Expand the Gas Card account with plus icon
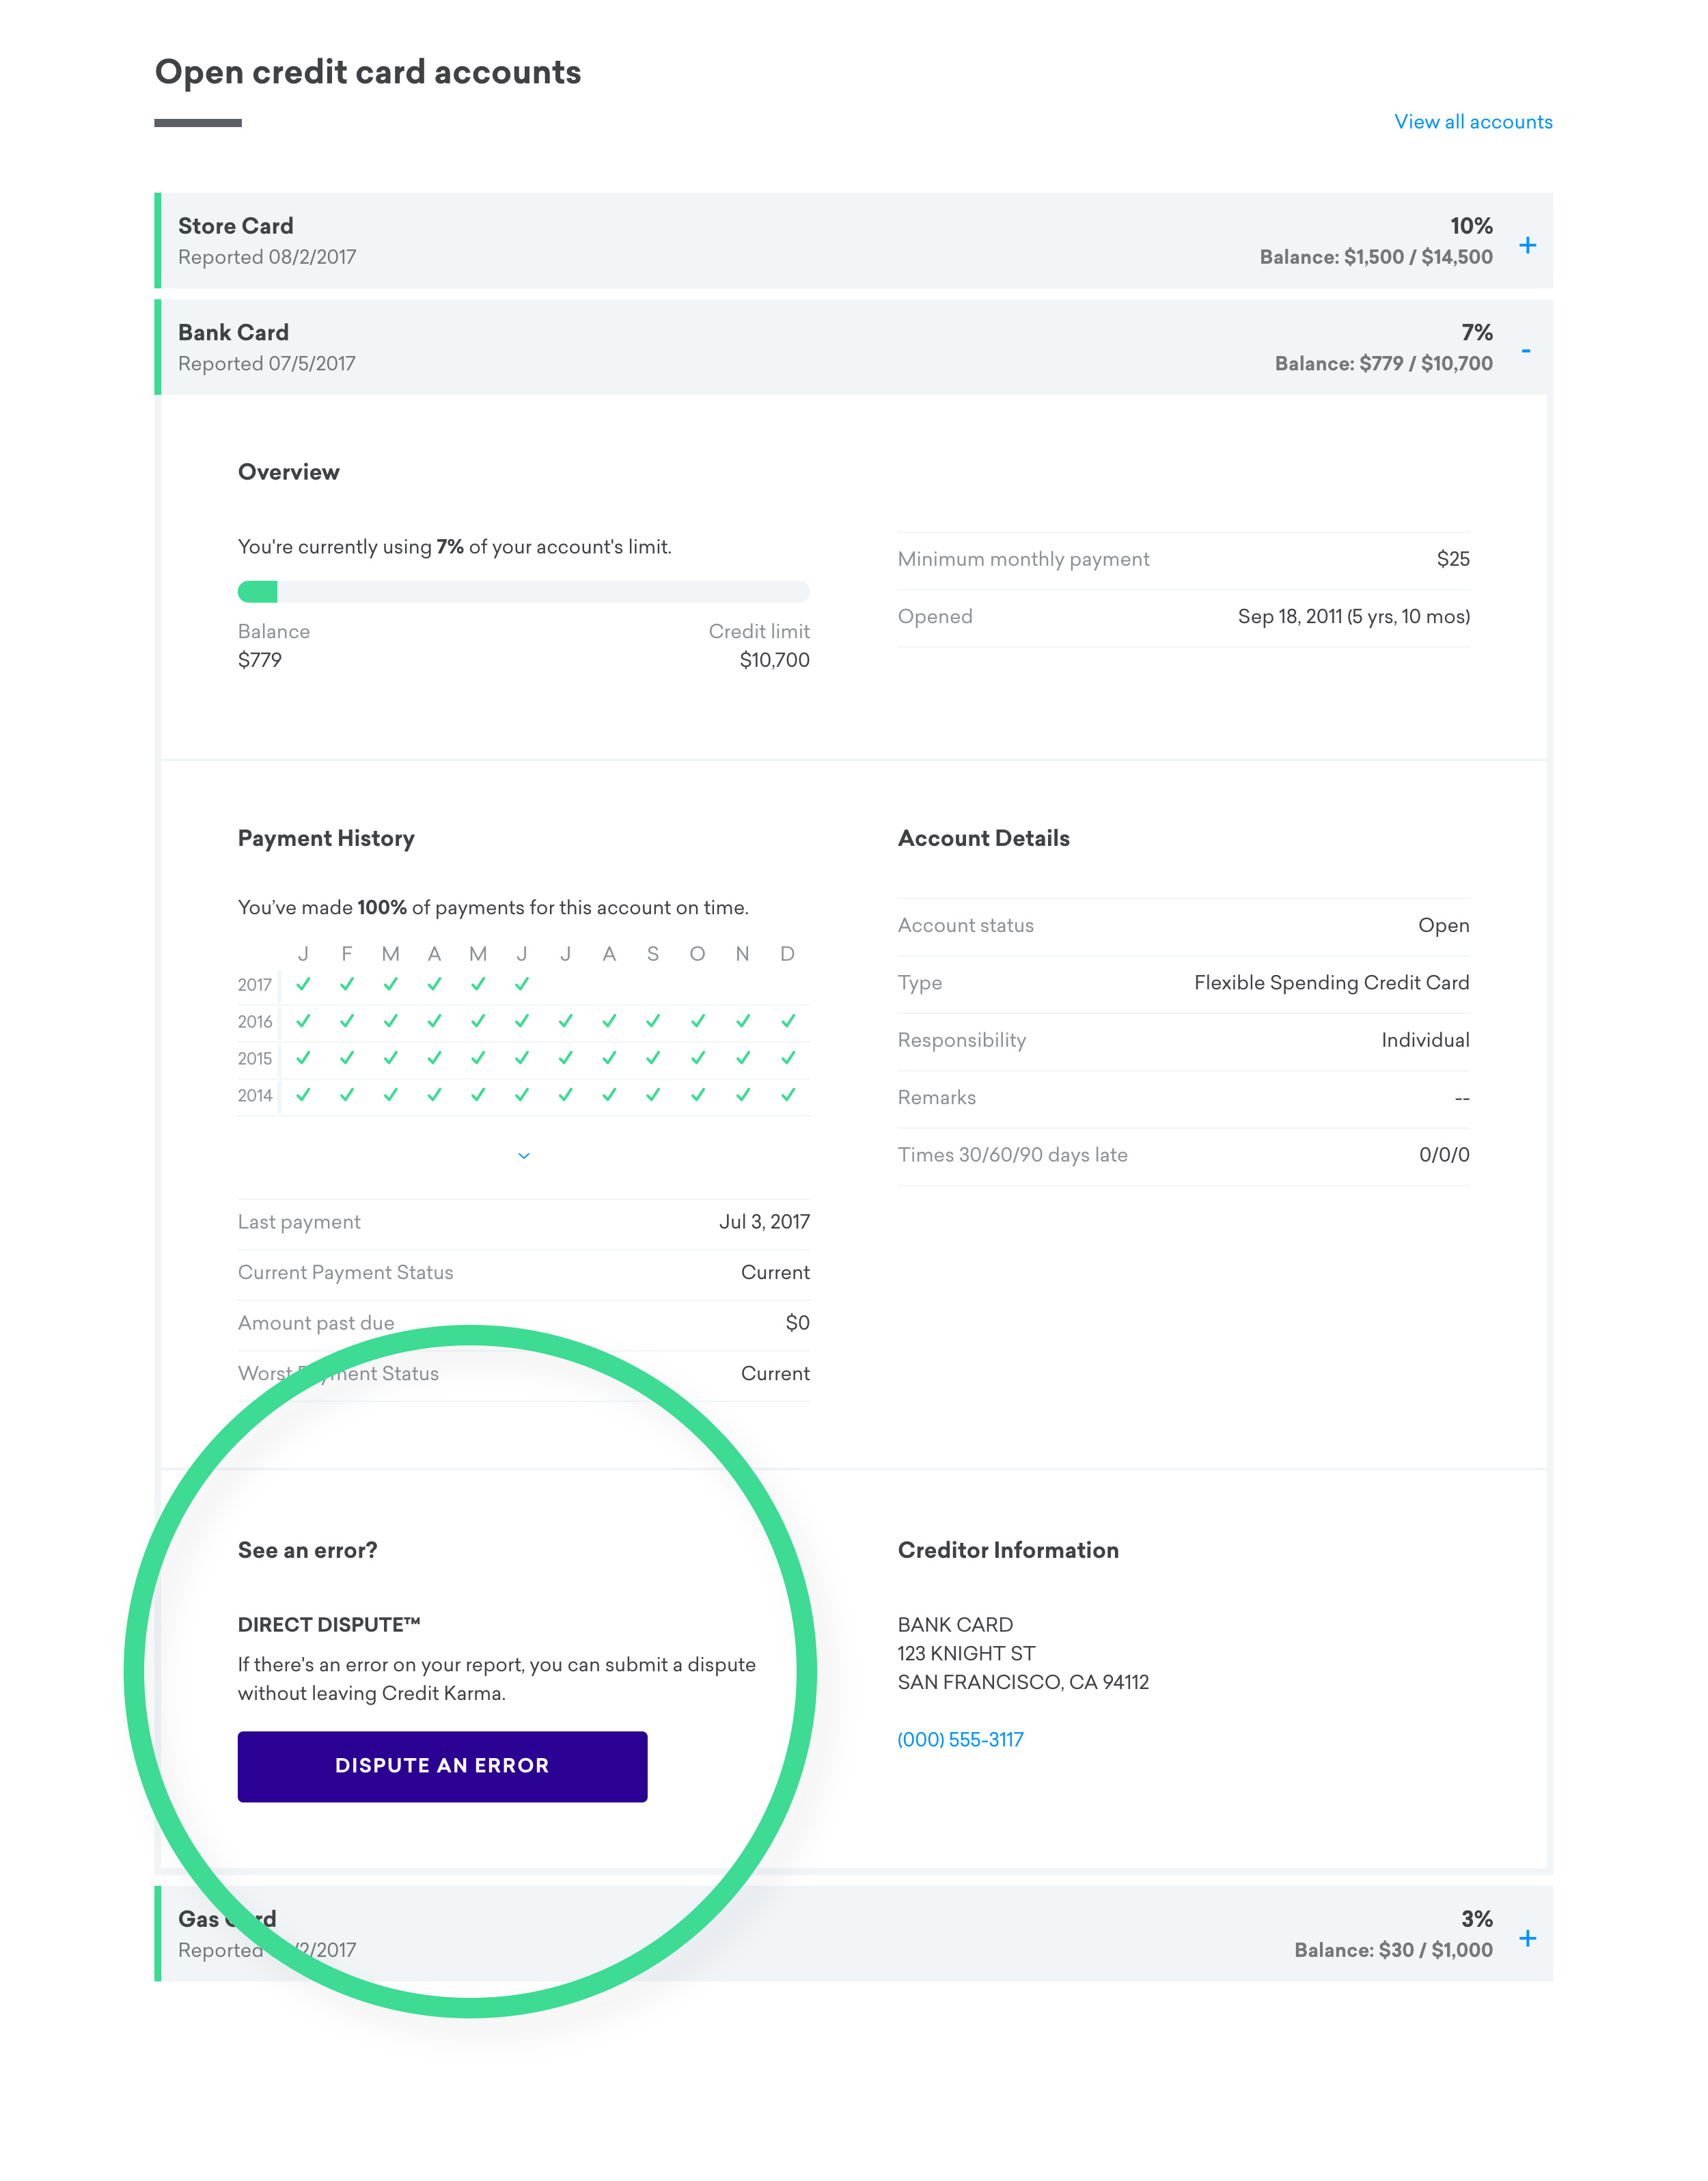Screen dimensions: 1708x2181 tap(1527, 1938)
